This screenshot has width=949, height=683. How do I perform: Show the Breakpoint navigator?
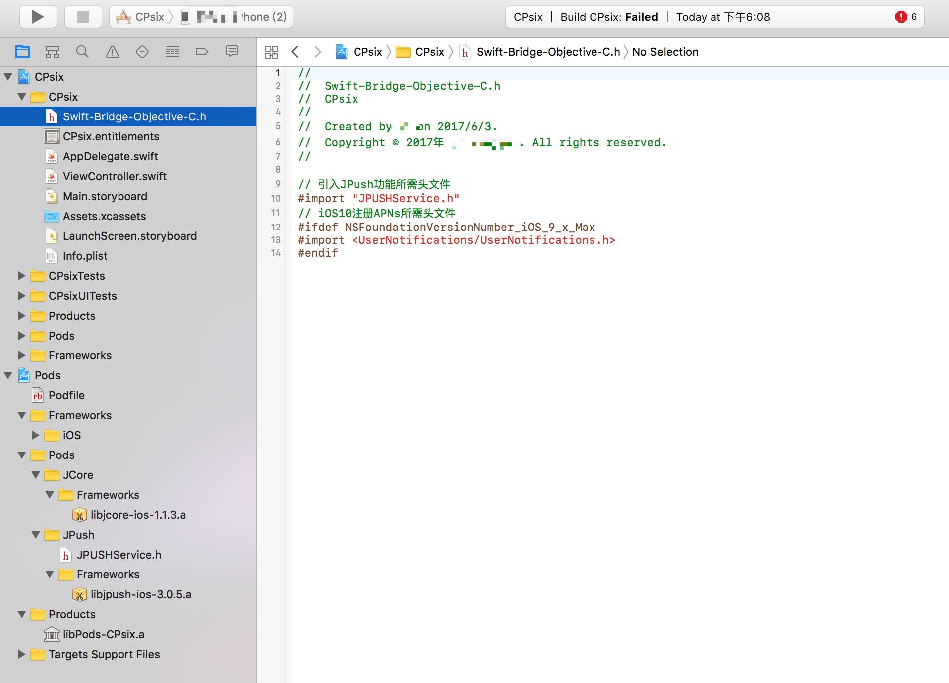tap(202, 52)
